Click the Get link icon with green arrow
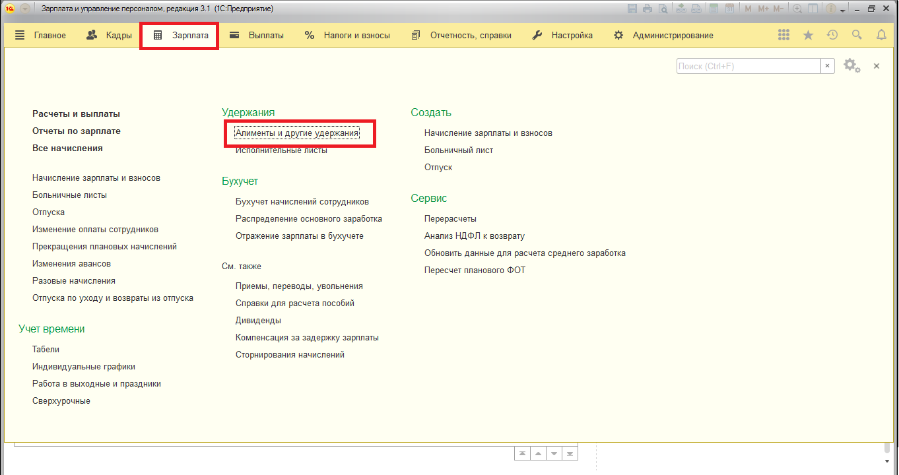 tap(681, 9)
